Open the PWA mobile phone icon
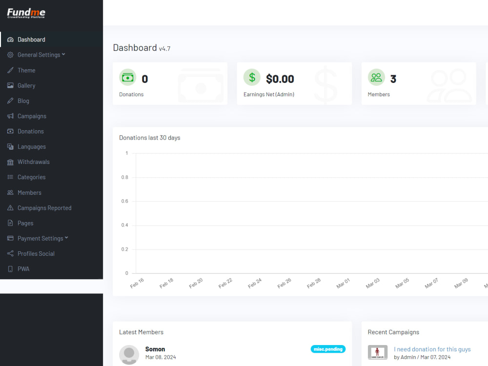Screen dimensions: 488x366 click(10, 268)
